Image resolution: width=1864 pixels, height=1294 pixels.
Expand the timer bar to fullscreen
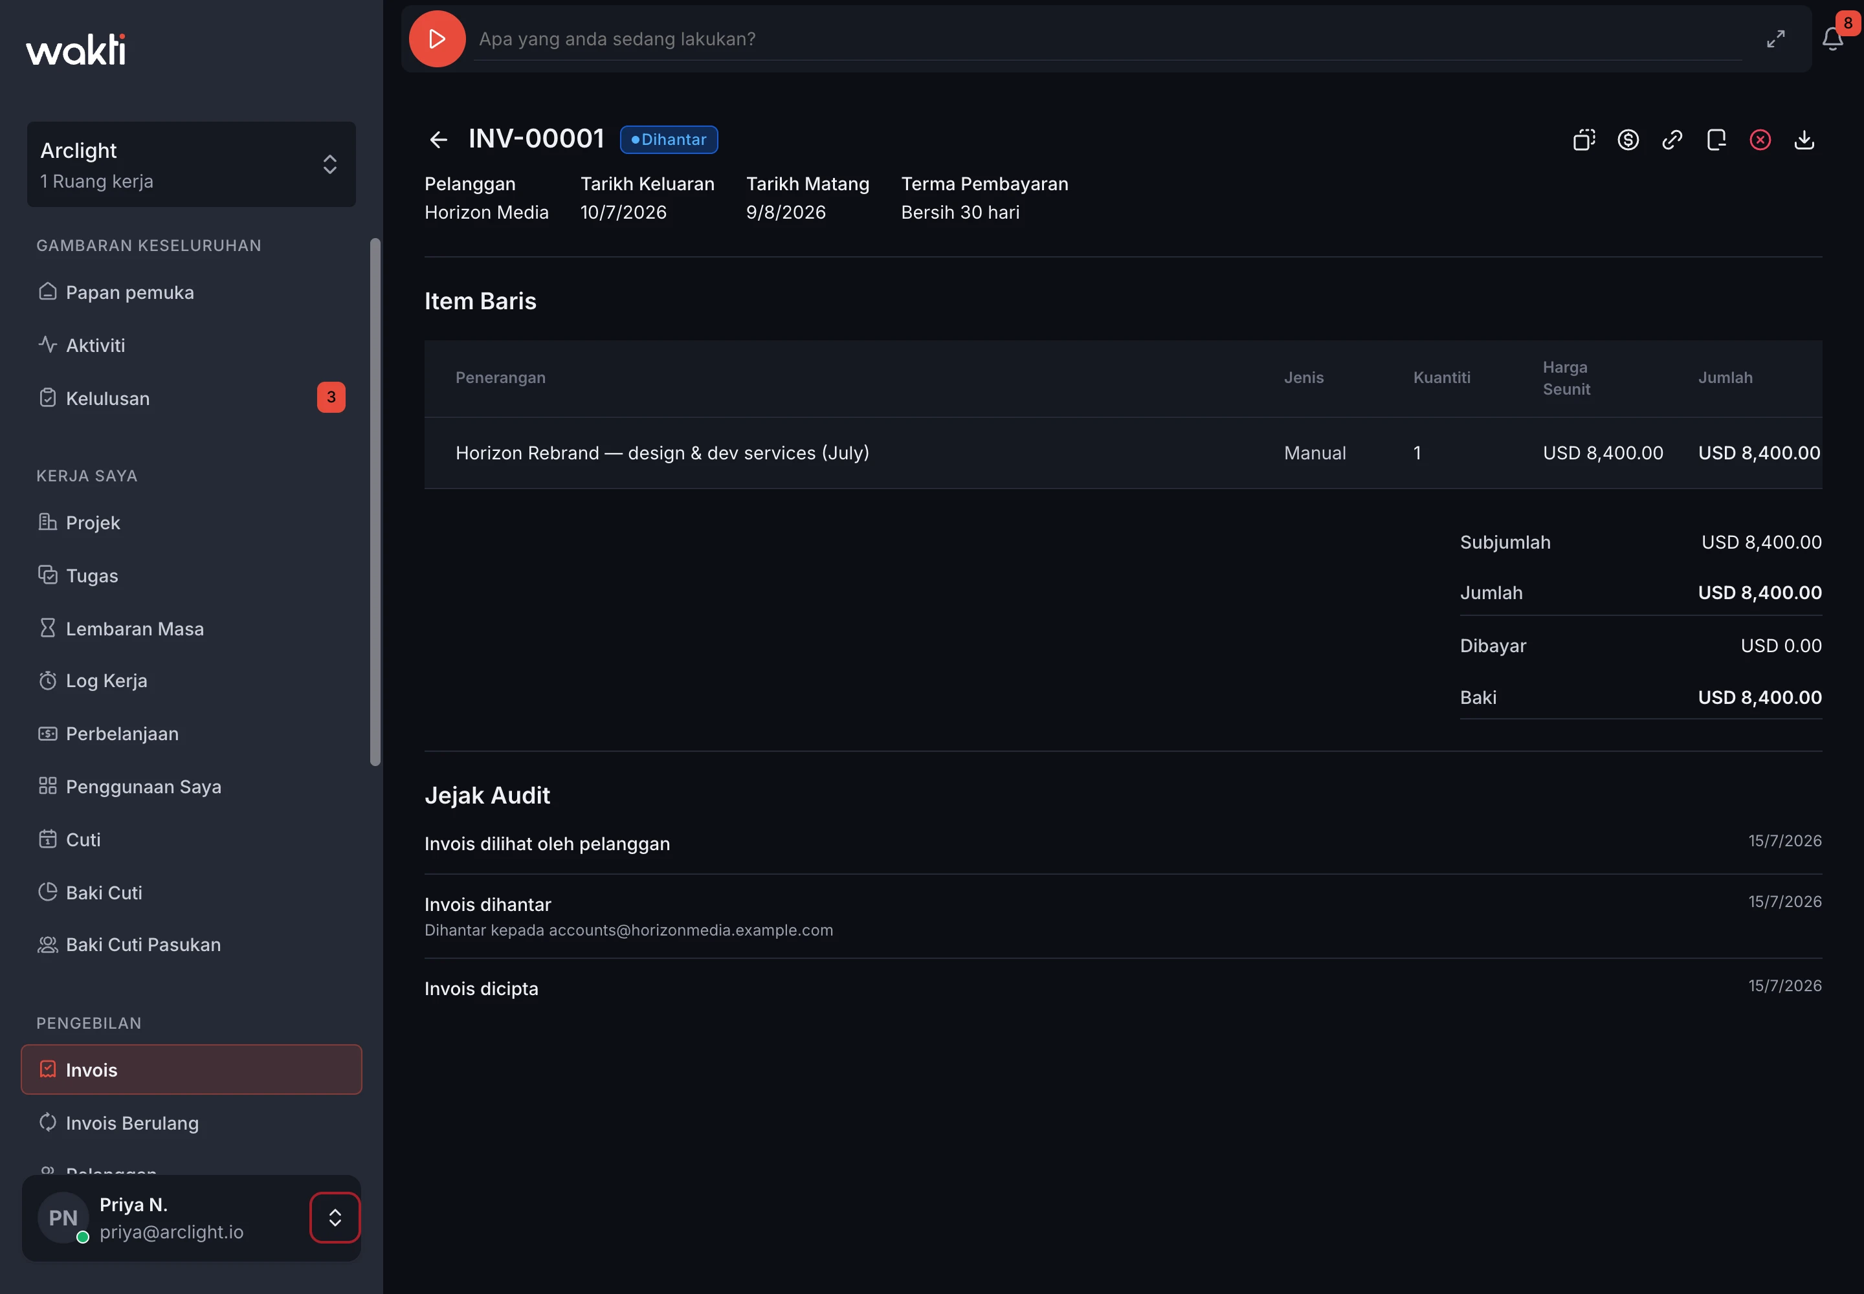coord(1775,39)
